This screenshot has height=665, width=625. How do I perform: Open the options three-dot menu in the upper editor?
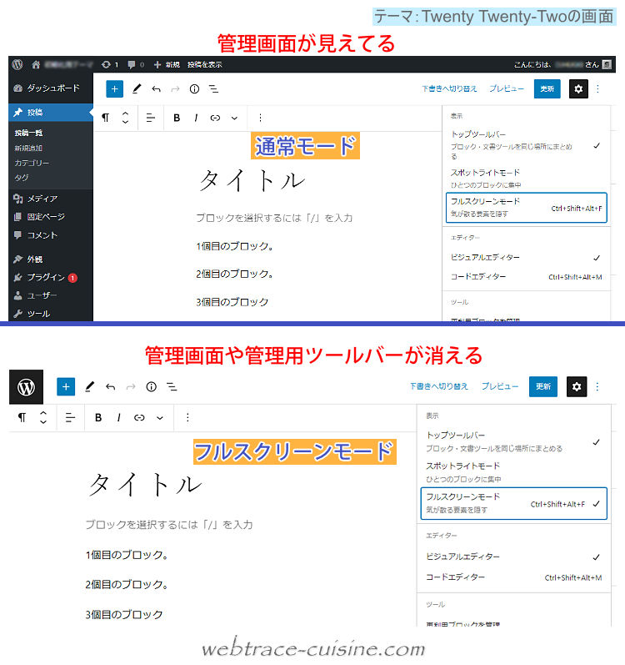pos(597,88)
